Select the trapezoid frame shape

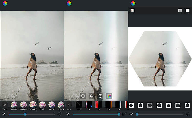168,105
